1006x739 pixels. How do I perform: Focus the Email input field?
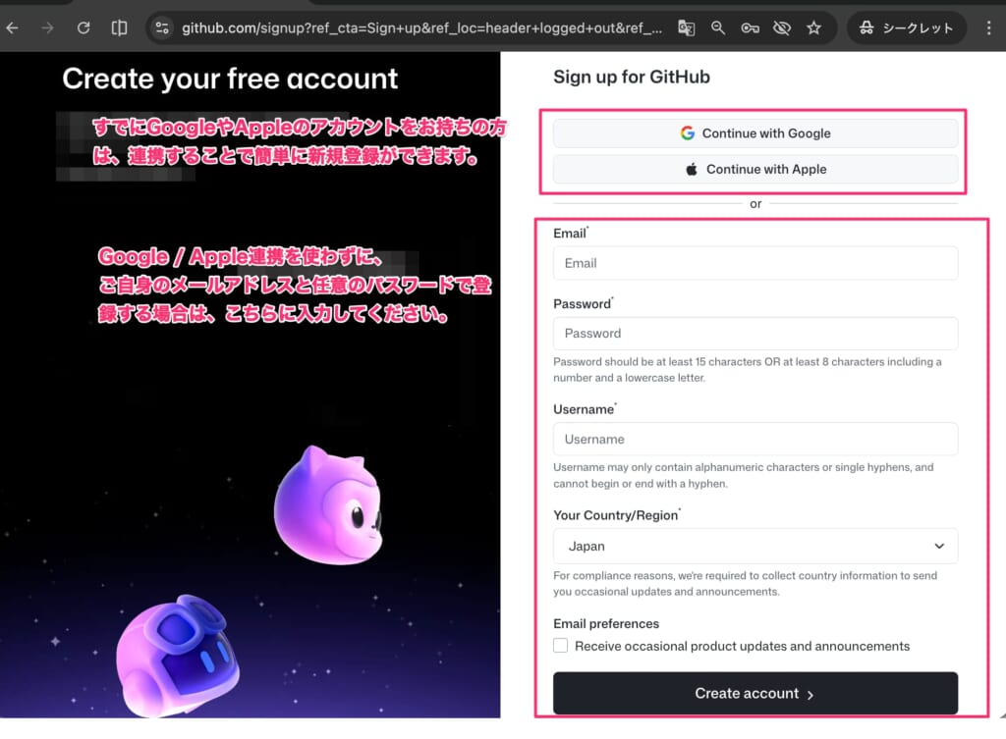click(754, 263)
